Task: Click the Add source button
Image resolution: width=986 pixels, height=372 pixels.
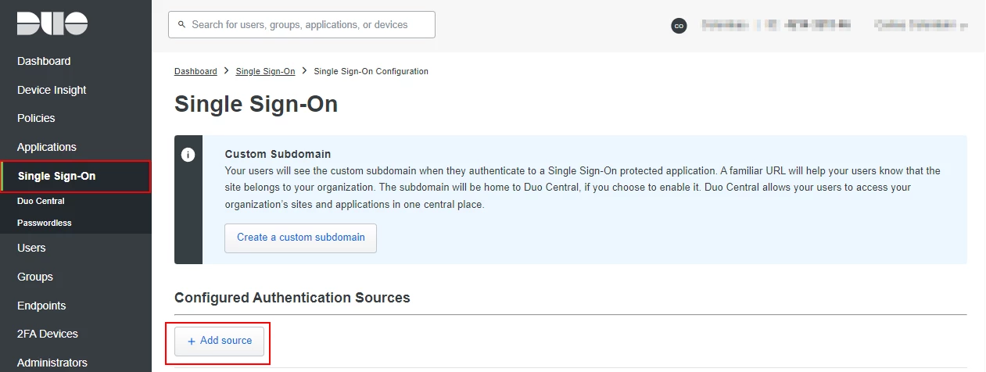Action: tap(219, 342)
